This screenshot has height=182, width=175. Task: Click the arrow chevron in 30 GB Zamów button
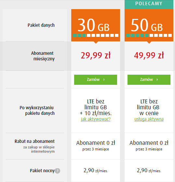pos(104,80)
